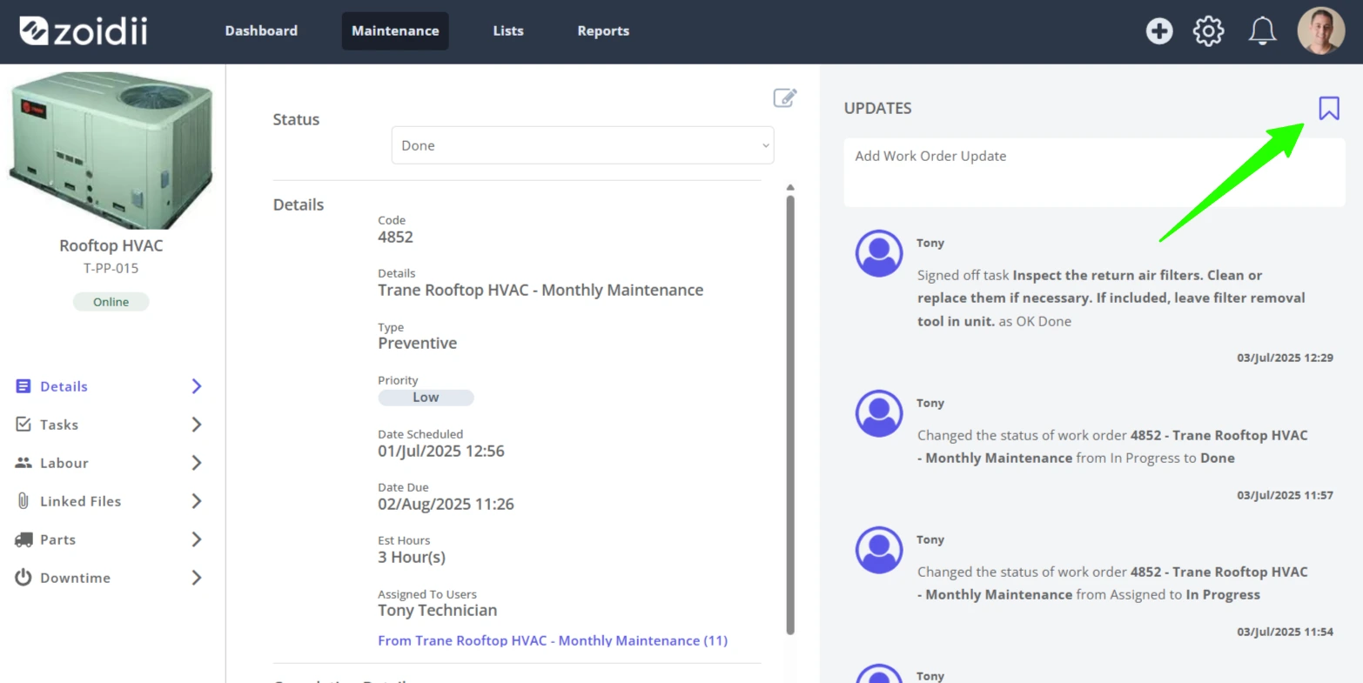The height and width of the screenshot is (683, 1363).
Task: Expand the Details sidebar chevron
Action: coord(197,386)
